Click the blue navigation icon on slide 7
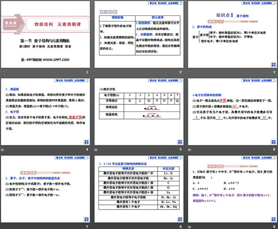The height and width of the screenshot is (229, 278). point(86,219)
